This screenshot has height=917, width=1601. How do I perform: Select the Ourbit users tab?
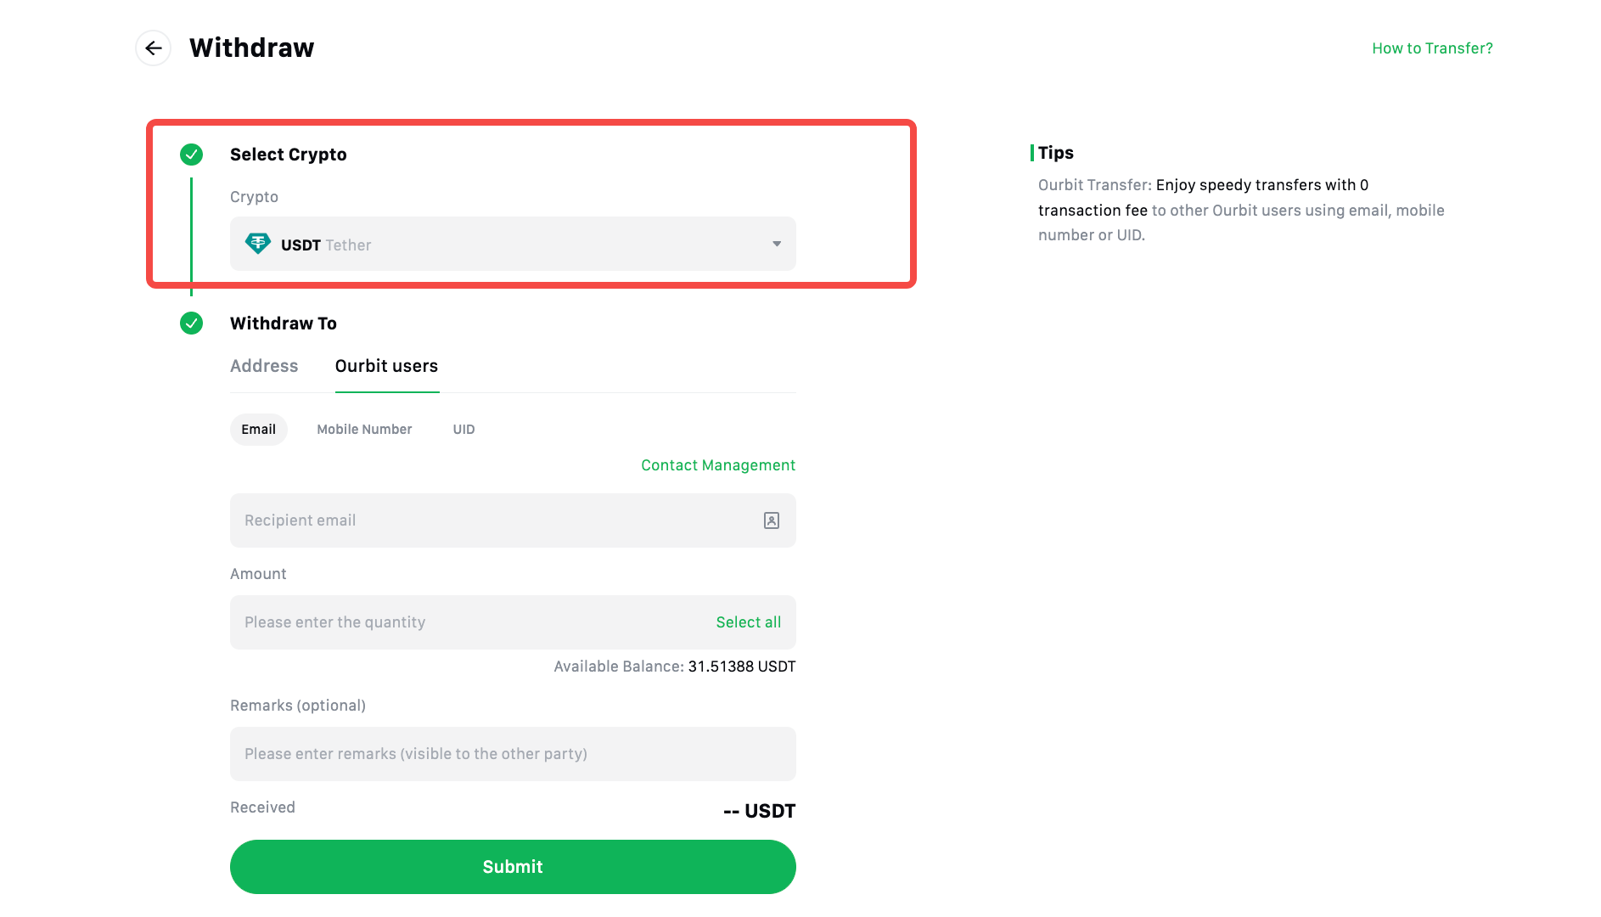tap(386, 366)
